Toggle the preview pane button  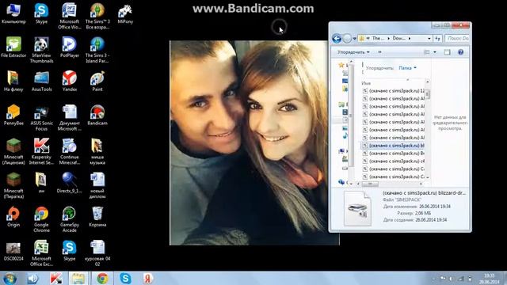tap(447, 52)
